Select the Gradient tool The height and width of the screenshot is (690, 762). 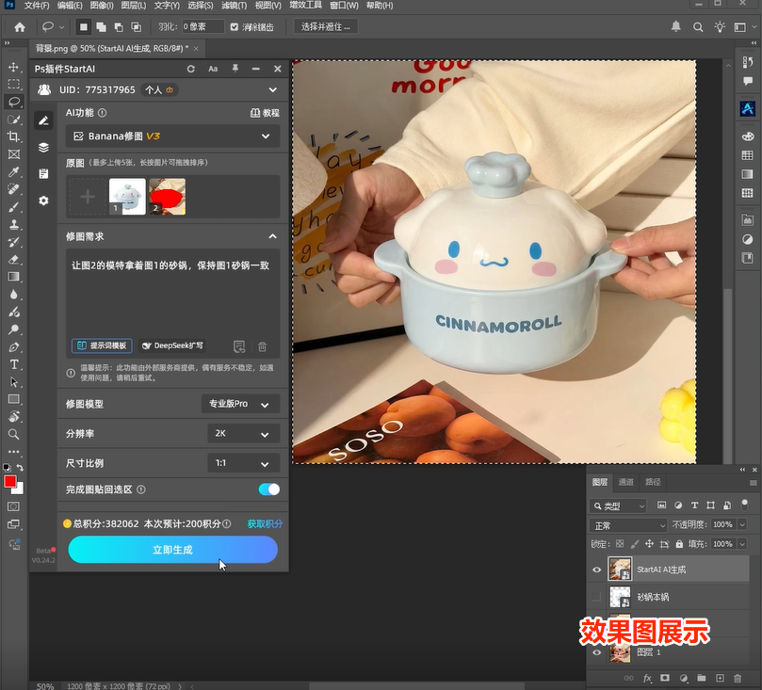(13, 277)
